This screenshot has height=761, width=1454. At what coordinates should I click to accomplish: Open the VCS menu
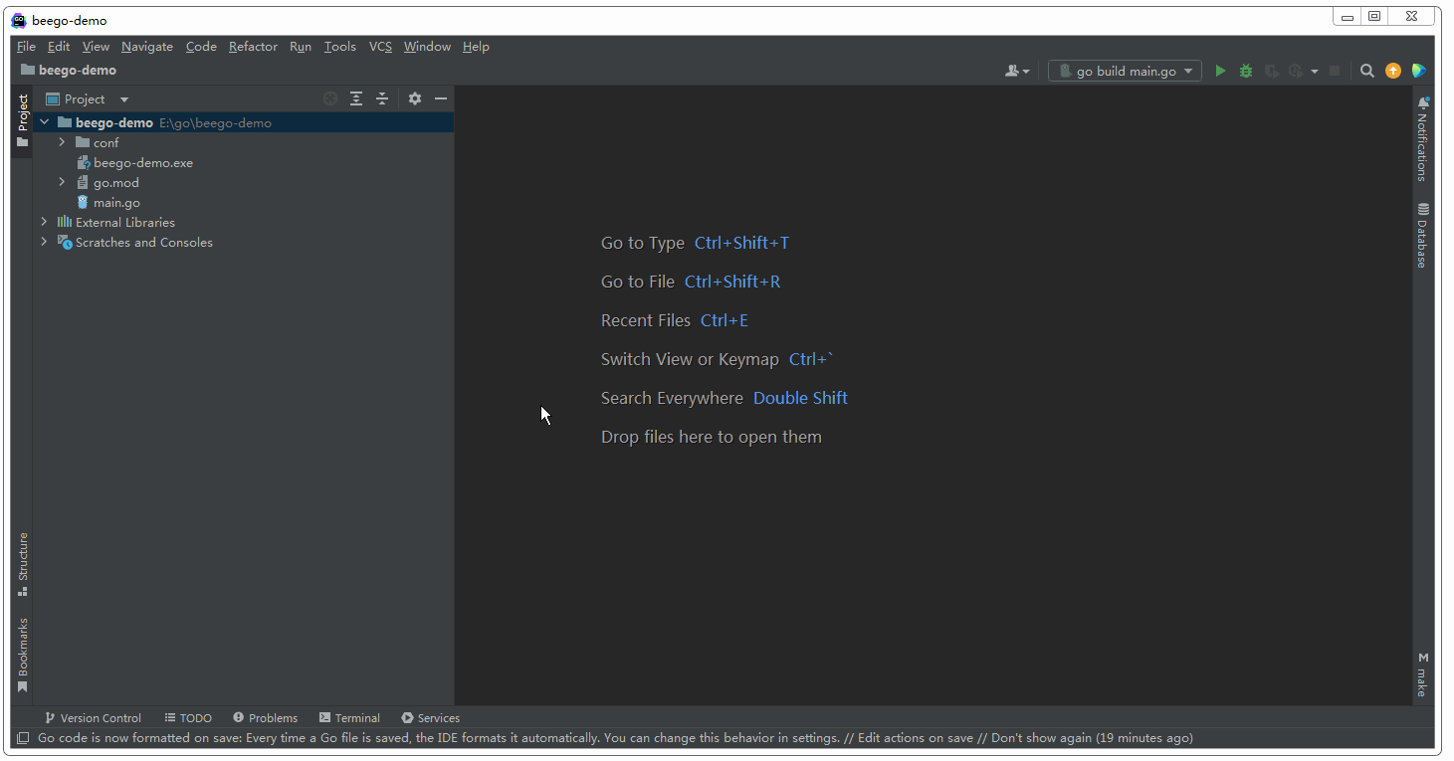380,47
